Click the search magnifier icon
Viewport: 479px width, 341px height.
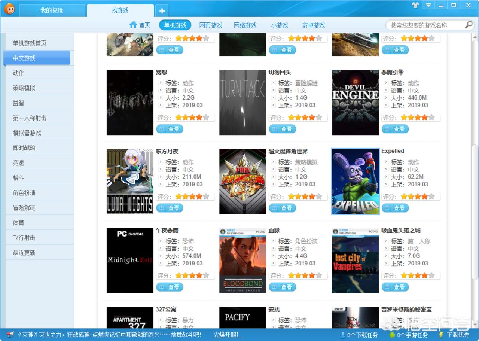point(469,25)
